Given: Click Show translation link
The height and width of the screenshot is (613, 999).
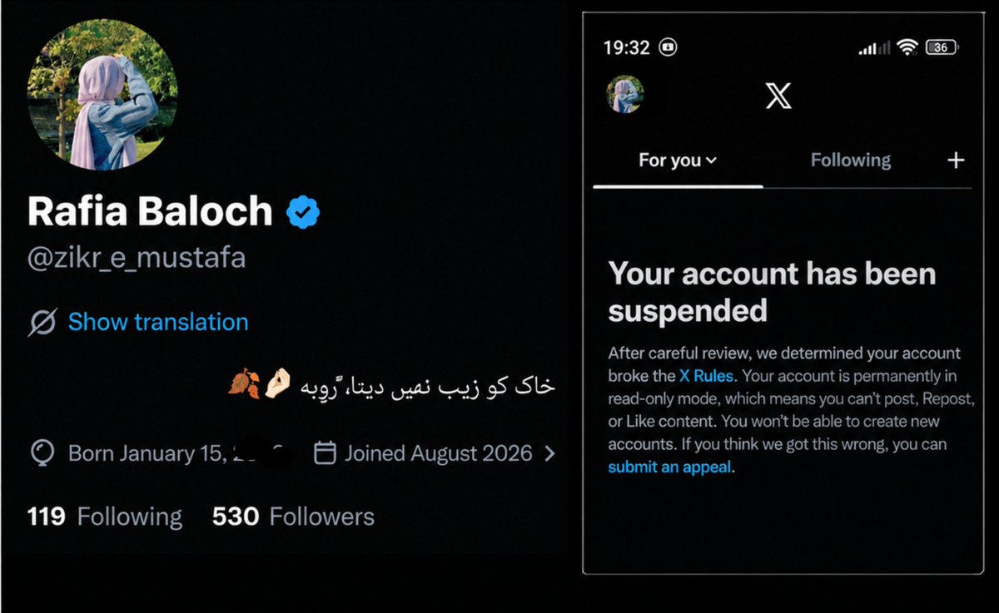Looking at the screenshot, I should point(158,322).
